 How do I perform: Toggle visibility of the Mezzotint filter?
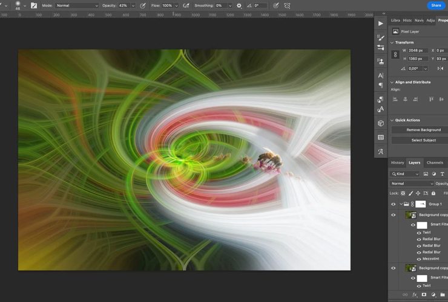418,259
